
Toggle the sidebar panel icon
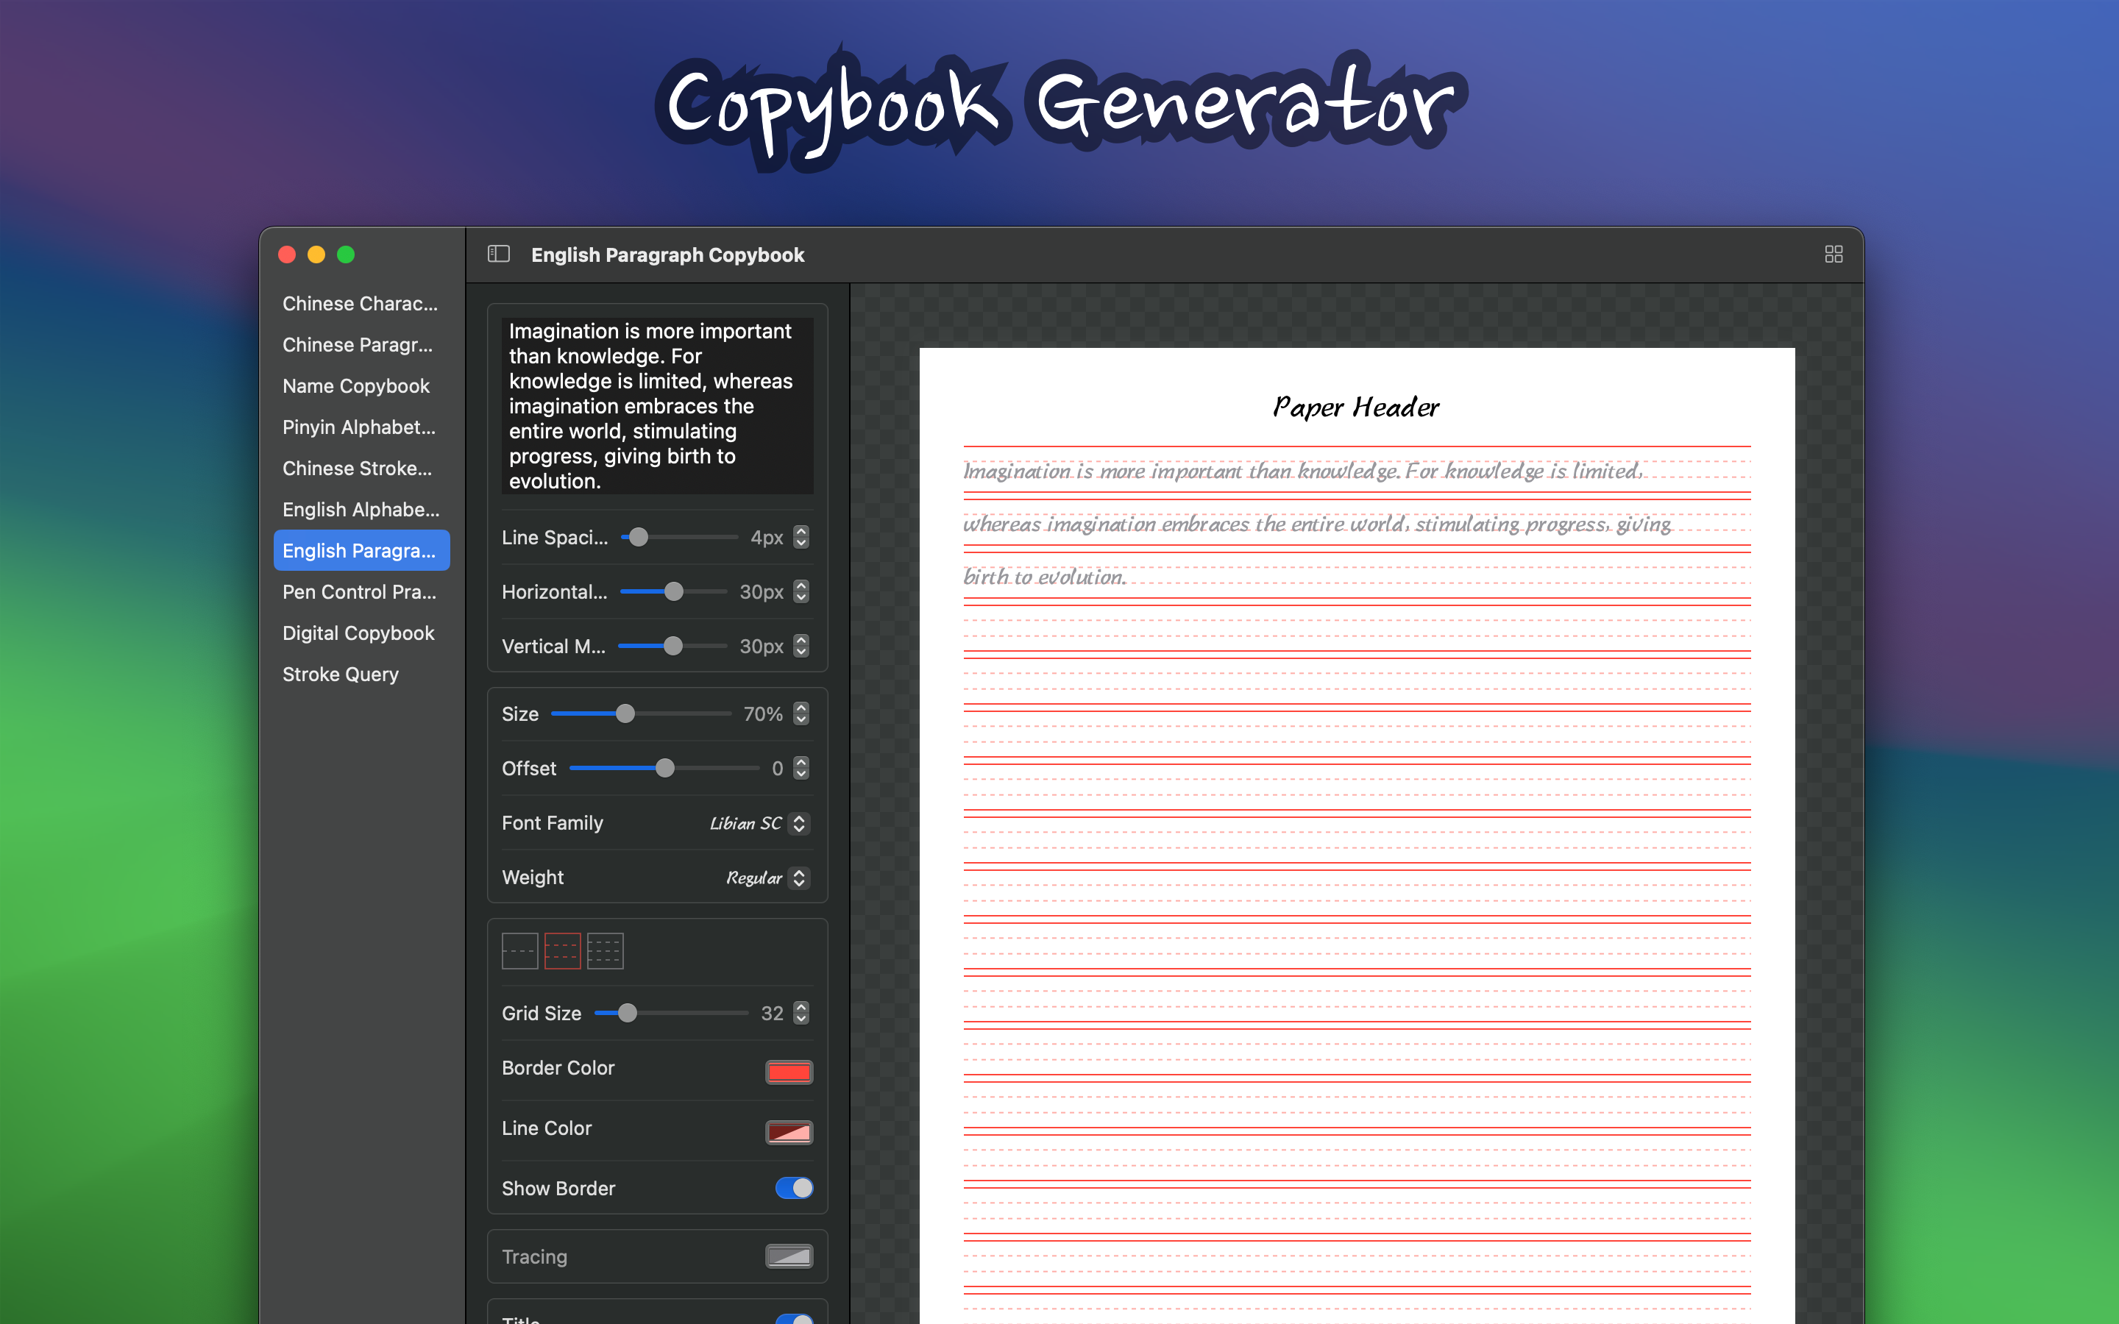498,254
